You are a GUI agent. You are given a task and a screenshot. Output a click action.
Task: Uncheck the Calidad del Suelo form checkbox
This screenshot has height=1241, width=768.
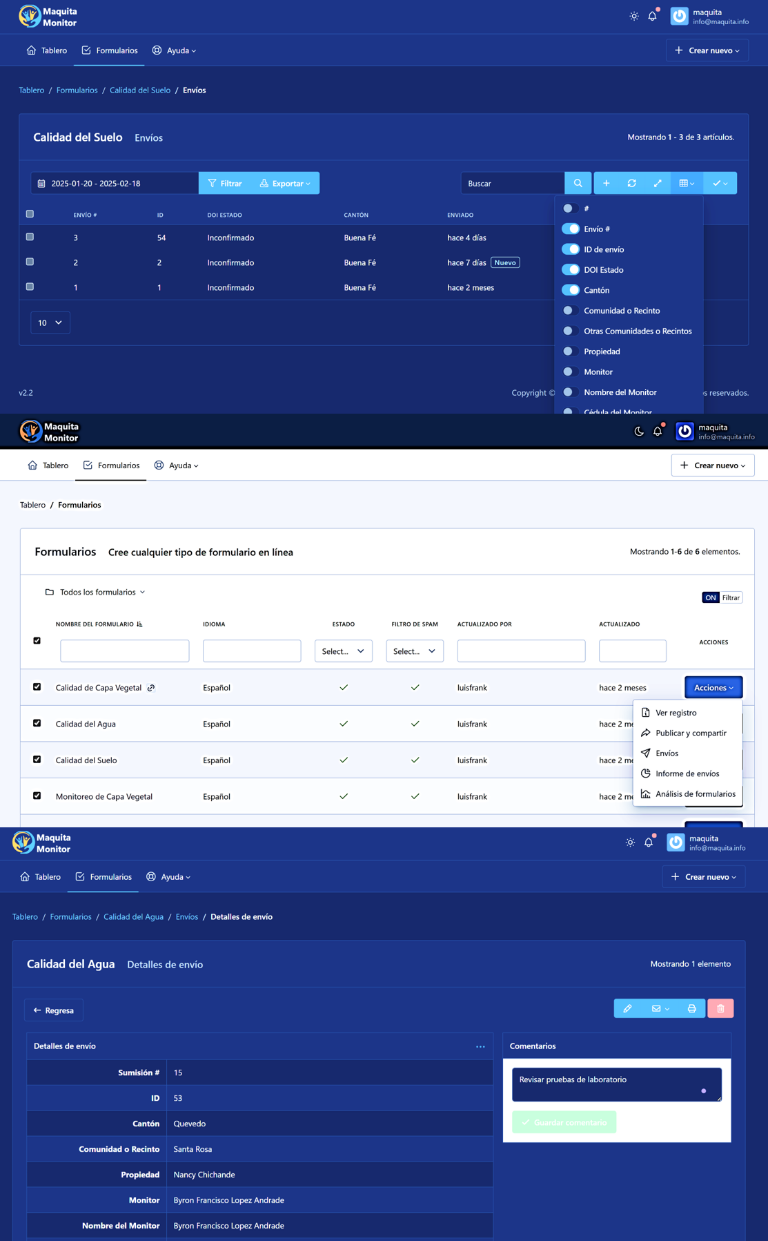tap(37, 760)
